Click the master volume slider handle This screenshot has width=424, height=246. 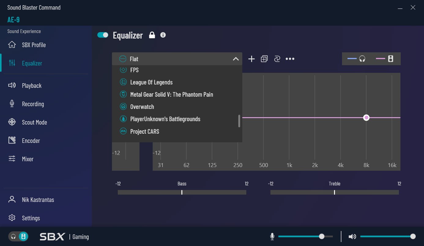413,237
